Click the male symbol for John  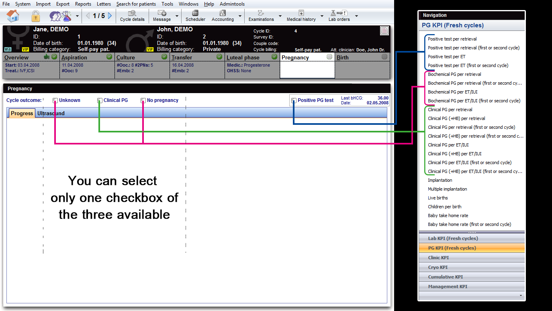[139, 40]
